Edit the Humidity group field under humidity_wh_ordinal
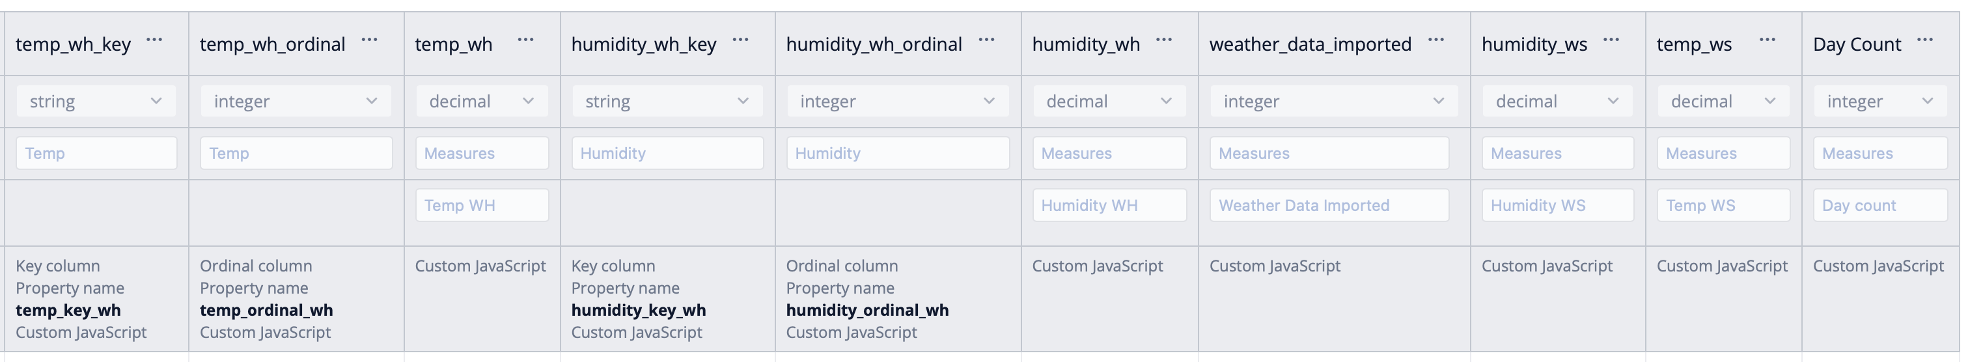The image size is (1983, 362). coord(898,153)
